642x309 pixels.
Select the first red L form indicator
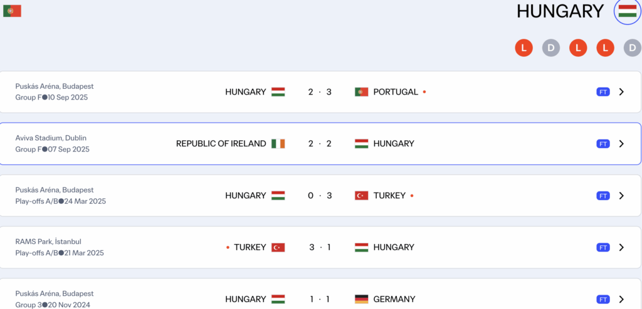[524, 48]
